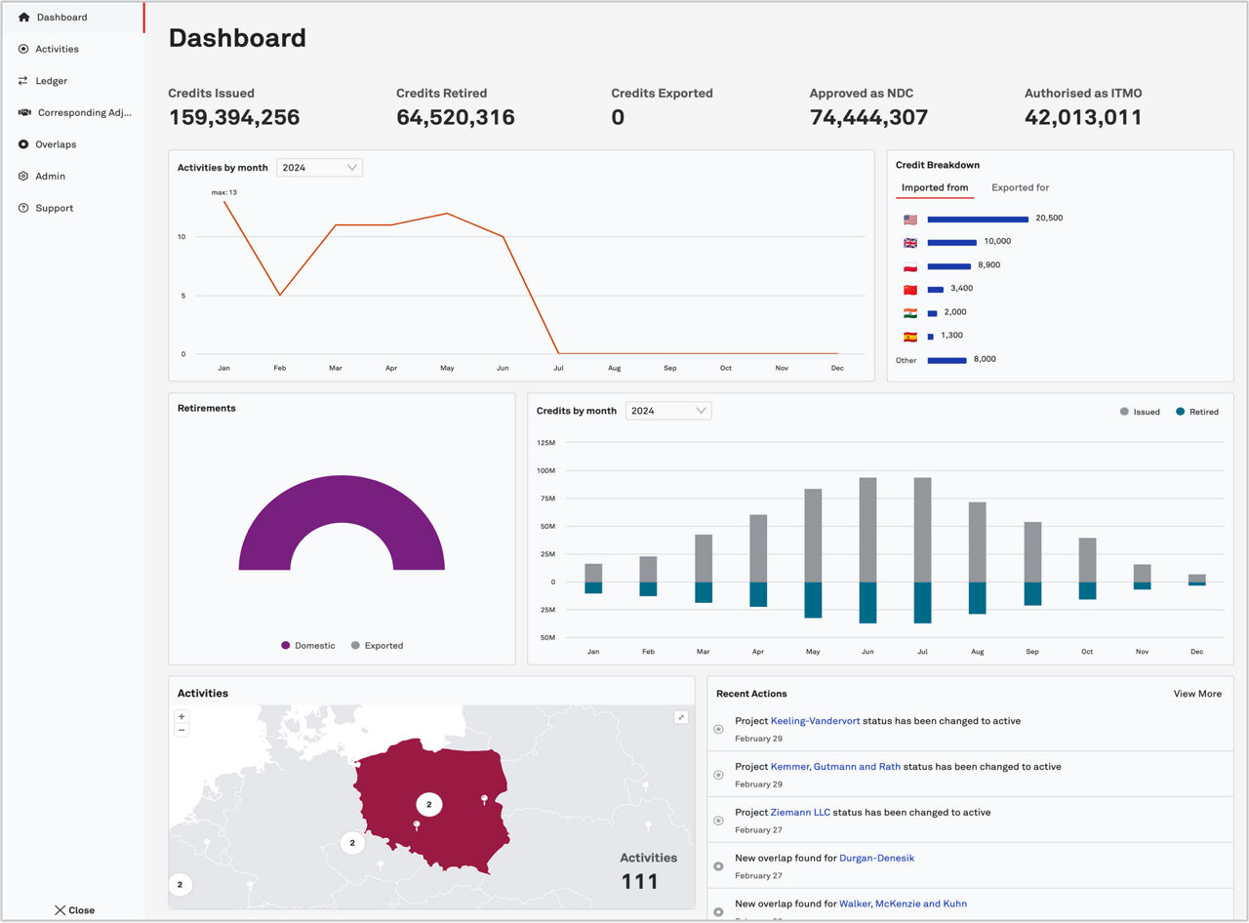This screenshot has height=923, width=1249.
Task: Zoom in on the Activities map
Action: click(181, 717)
